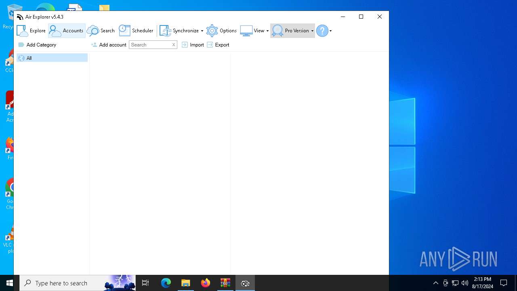The width and height of the screenshot is (517, 291).
Task: Open the network tray icon
Action: 455,283
